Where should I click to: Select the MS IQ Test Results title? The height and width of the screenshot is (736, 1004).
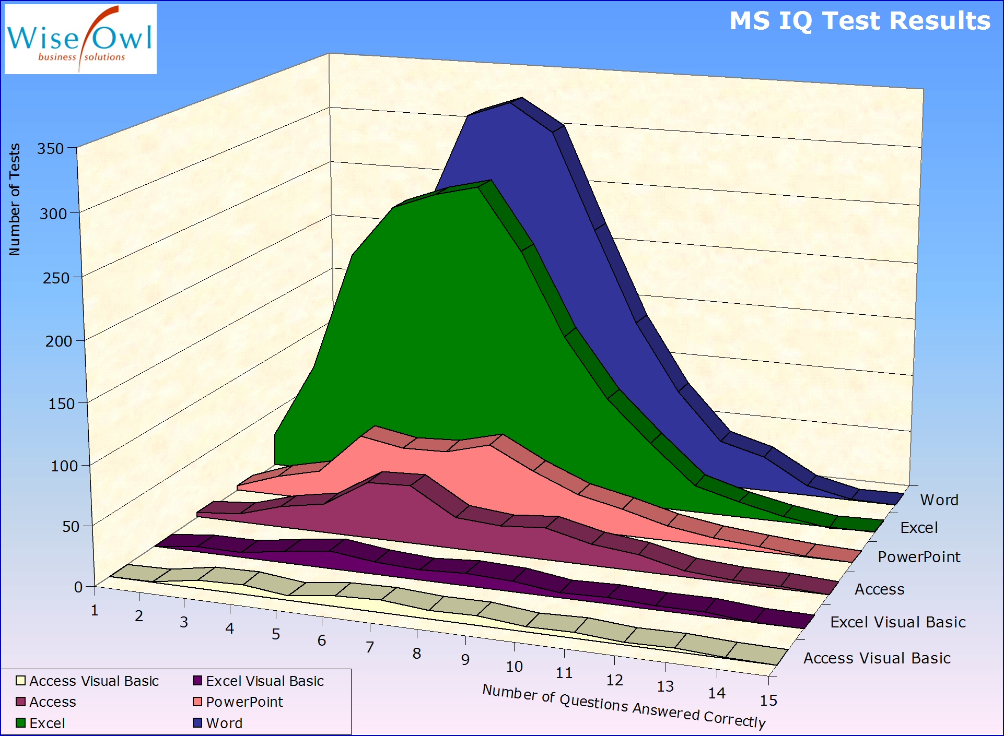pos(859,21)
